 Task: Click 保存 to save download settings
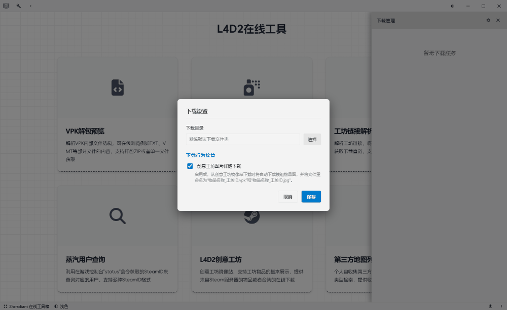click(311, 197)
